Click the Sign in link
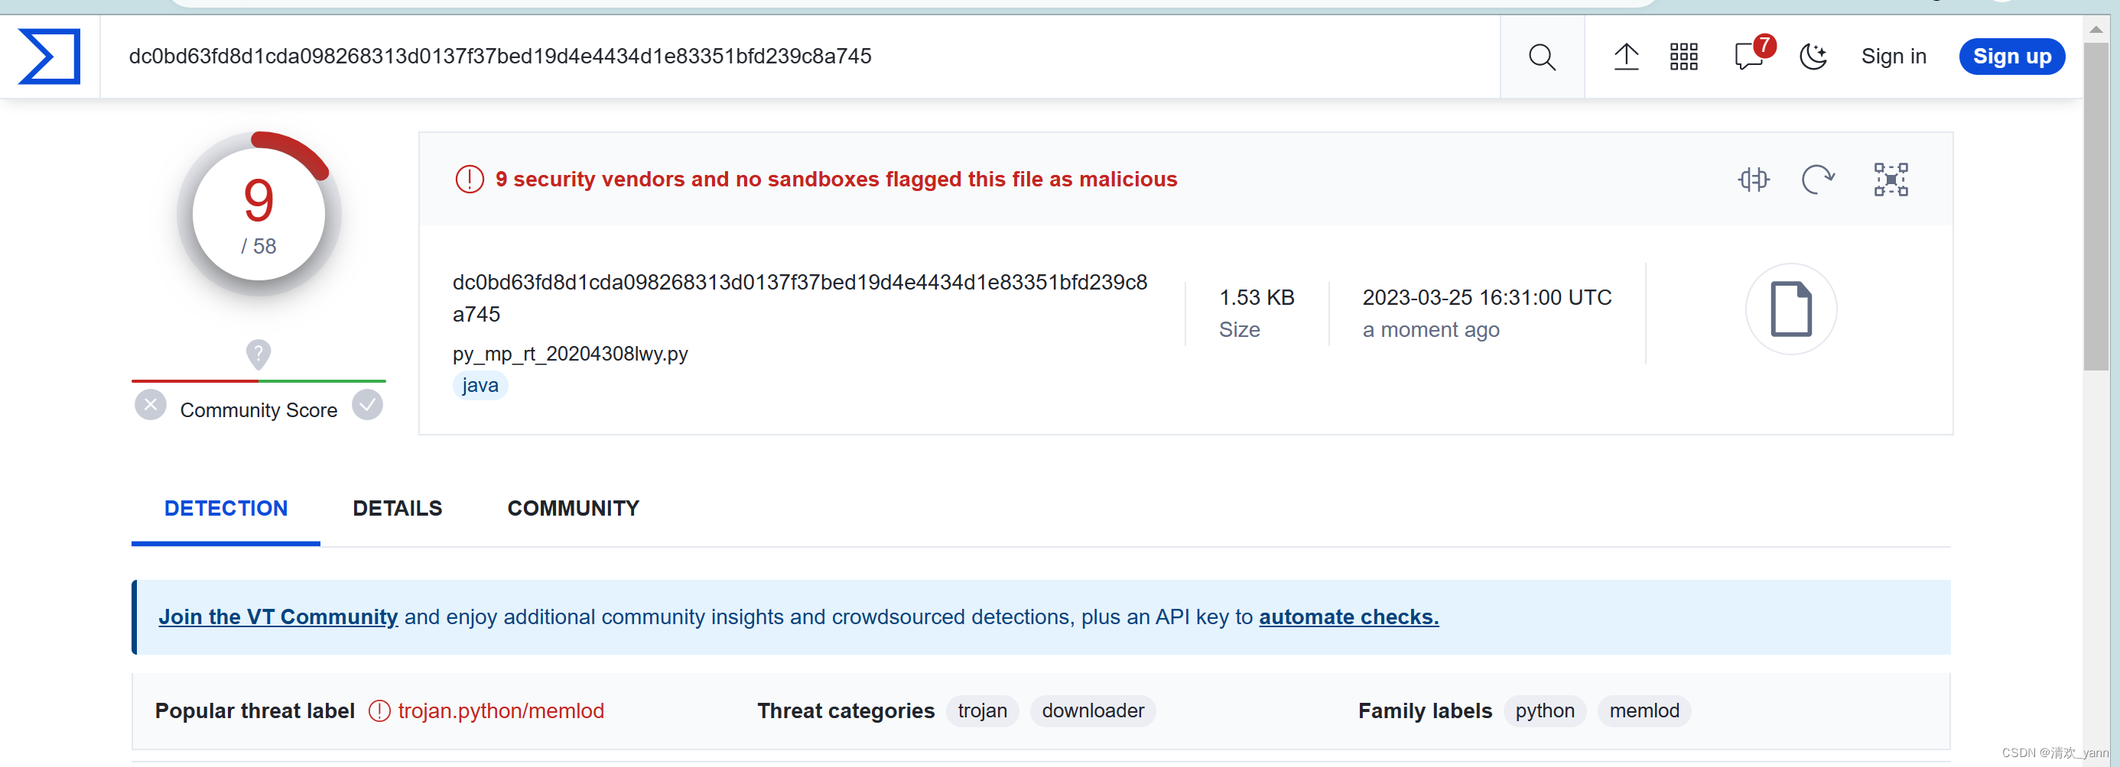Screen dimensions: 2120x767 point(1893,56)
